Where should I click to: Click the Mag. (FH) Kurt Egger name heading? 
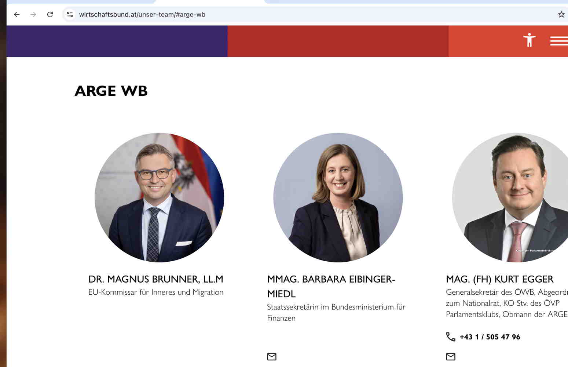point(499,279)
